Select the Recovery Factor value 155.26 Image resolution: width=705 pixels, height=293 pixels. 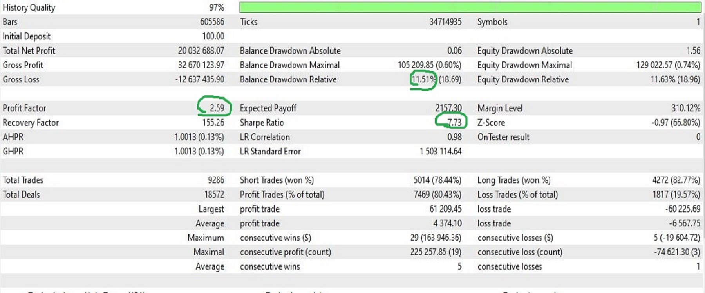coord(213,122)
